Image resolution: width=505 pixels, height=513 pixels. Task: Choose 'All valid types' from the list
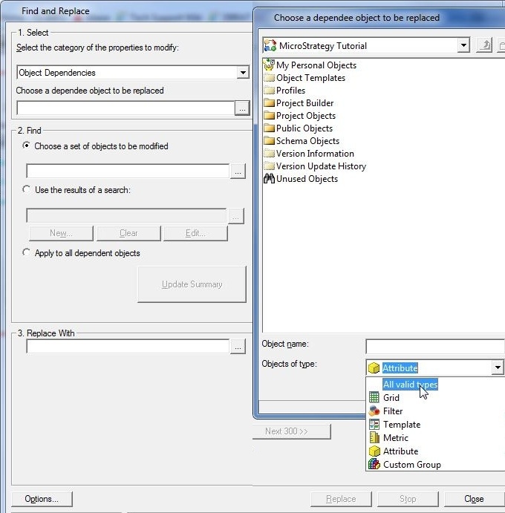[x=410, y=385]
